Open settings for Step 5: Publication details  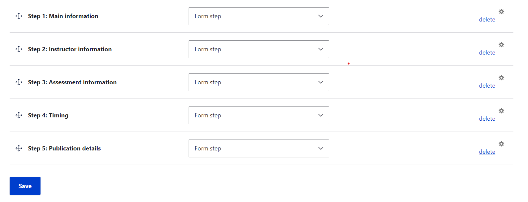point(501,144)
